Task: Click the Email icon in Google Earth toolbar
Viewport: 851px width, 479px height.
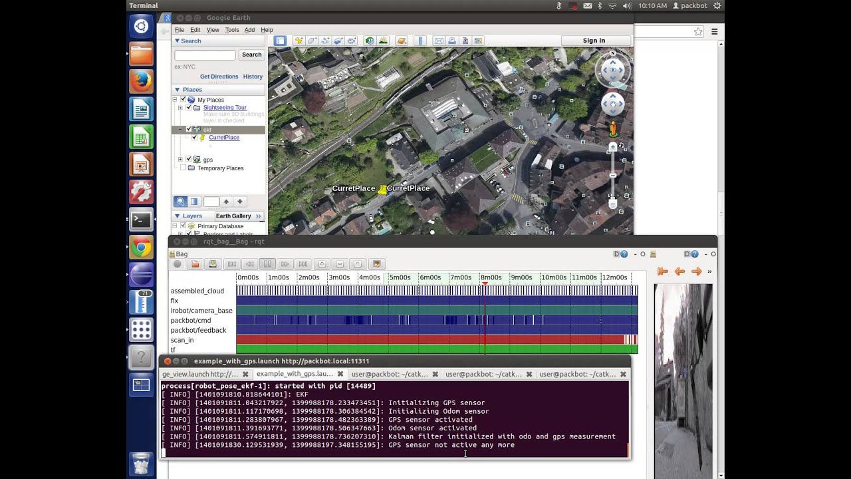Action: (x=439, y=41)
